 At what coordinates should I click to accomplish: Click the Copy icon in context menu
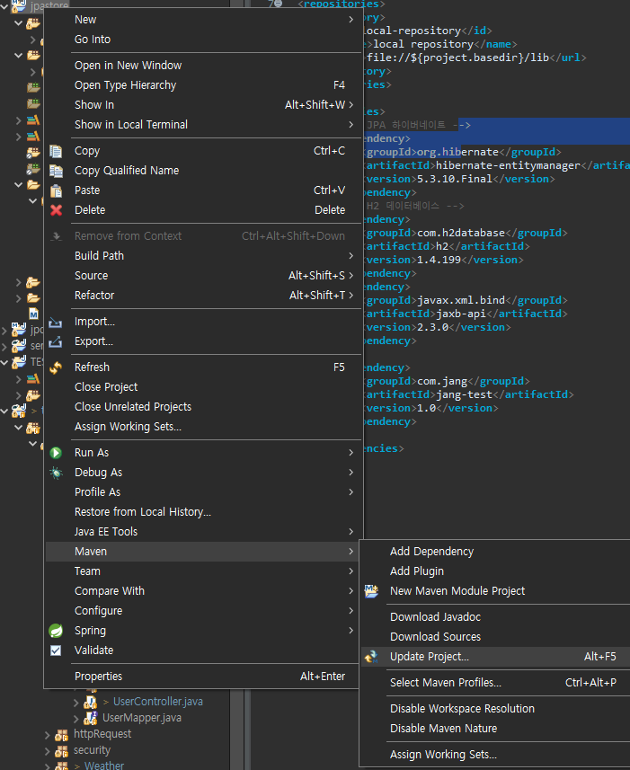[x=56, y=151]
